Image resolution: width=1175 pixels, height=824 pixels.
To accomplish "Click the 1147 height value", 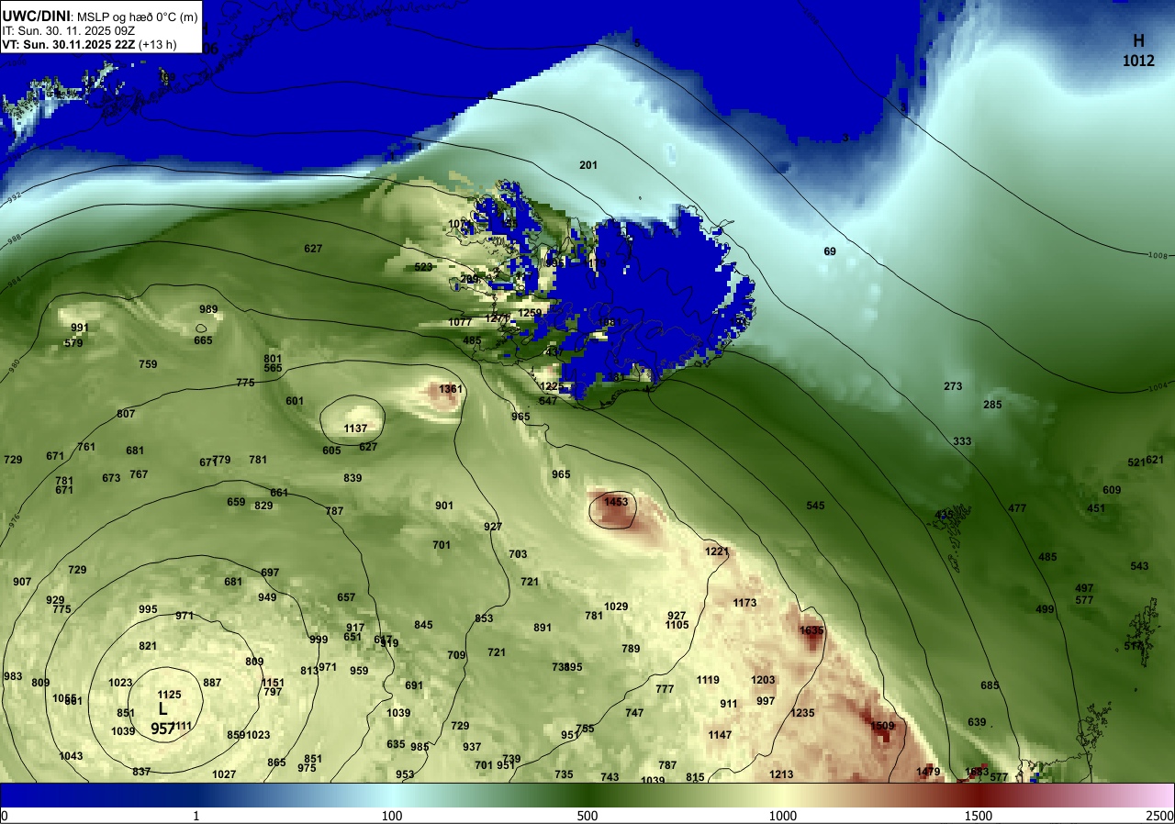I will click(720, 735).
